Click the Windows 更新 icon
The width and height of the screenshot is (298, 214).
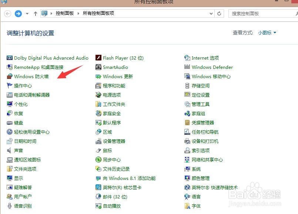pos(98,76)
